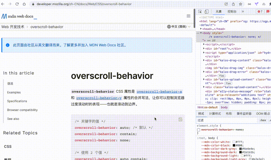This screenshot has height=160, width=271.
Task: Click the blue info icon in notice banner
Action: point(8,45)
